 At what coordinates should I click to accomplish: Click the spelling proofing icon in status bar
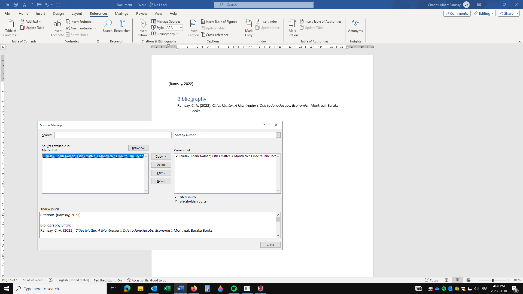click(50, 280)
